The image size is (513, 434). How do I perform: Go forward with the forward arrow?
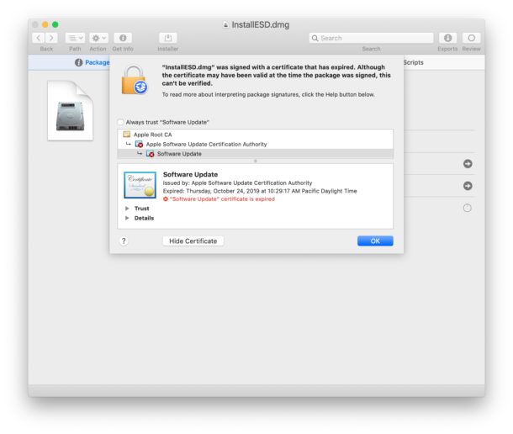[x=51, y=38]
